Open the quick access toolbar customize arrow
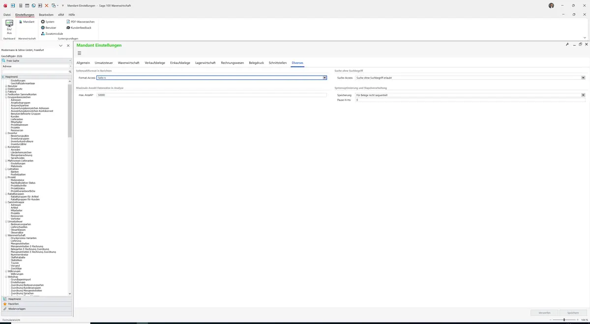 tap(63, 5)
